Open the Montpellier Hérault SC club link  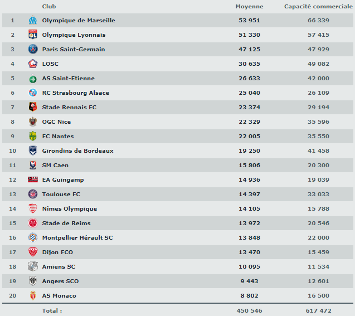pos(77,237)
